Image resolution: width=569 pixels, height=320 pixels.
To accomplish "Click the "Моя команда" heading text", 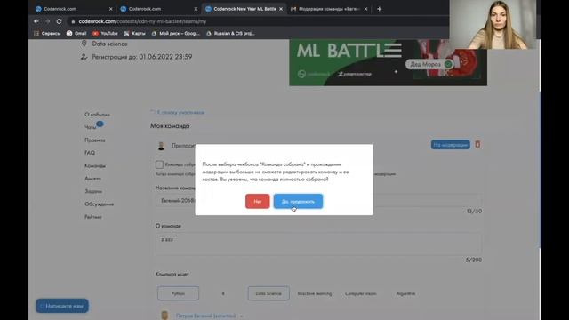I will tap(170, 126).
